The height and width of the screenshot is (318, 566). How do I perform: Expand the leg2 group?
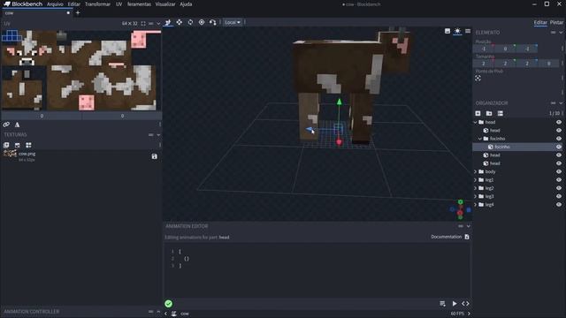(x=476, y=188)
